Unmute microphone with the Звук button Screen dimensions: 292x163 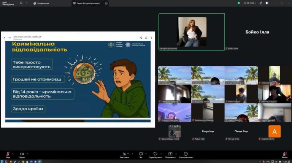click(x=8, y=154)
